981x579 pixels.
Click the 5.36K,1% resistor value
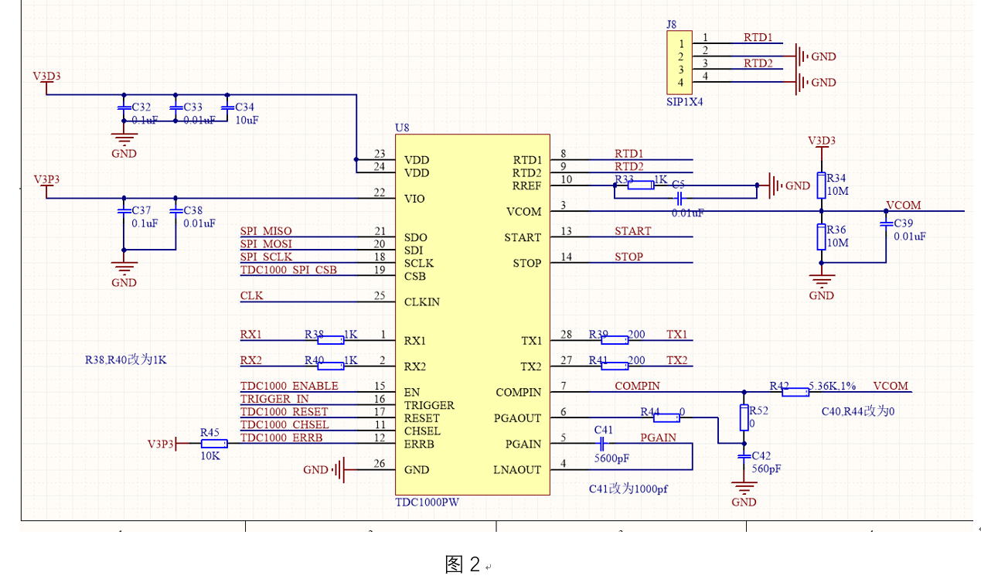coord(832,386)
